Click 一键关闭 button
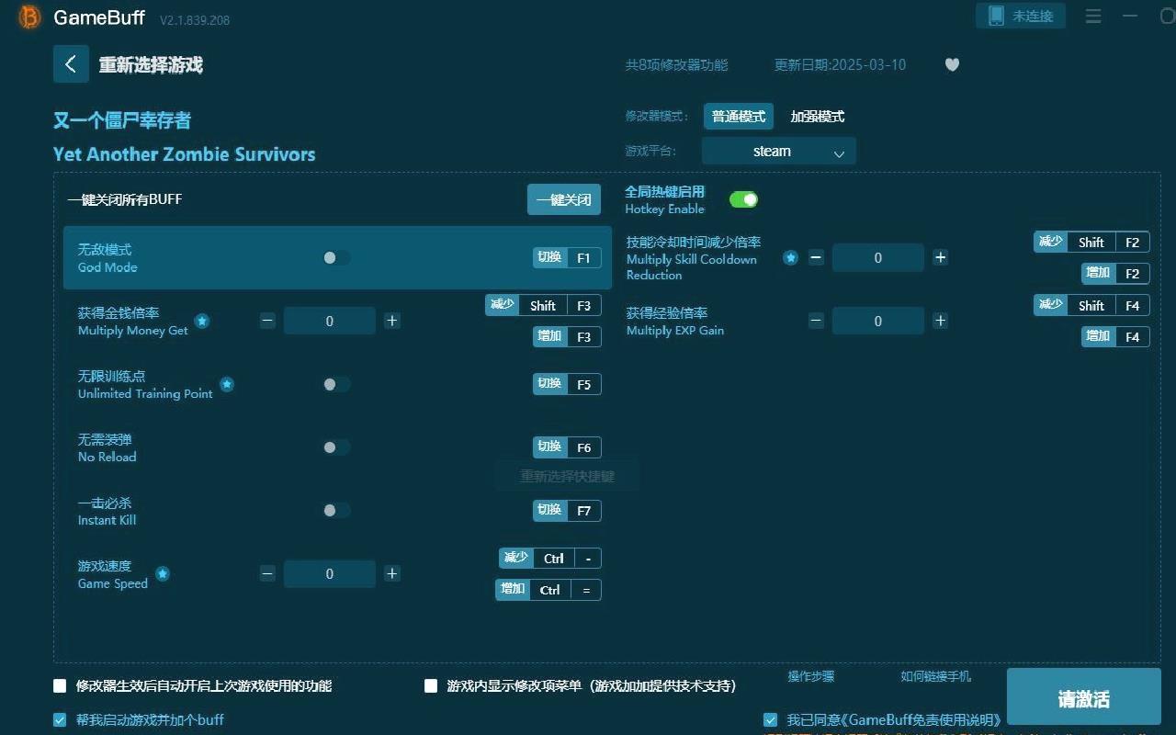This screenshot has height=735, width=1176. [x=564, y=199]
